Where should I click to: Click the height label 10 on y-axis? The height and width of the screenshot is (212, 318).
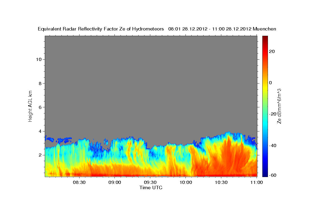(x=38, y=59)
